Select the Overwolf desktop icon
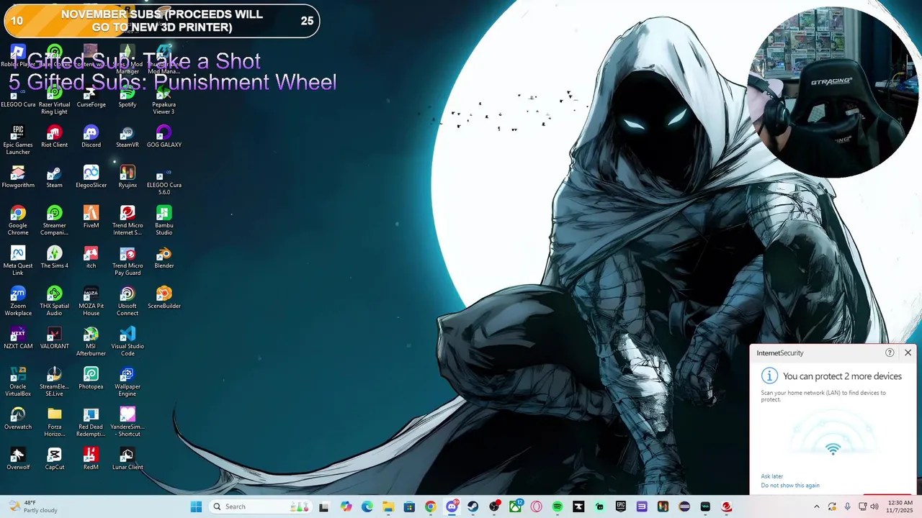922x518 pixels. pos(18,459)
